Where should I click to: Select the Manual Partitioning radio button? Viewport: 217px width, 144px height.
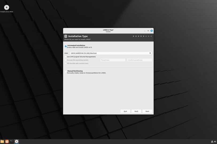66,72
